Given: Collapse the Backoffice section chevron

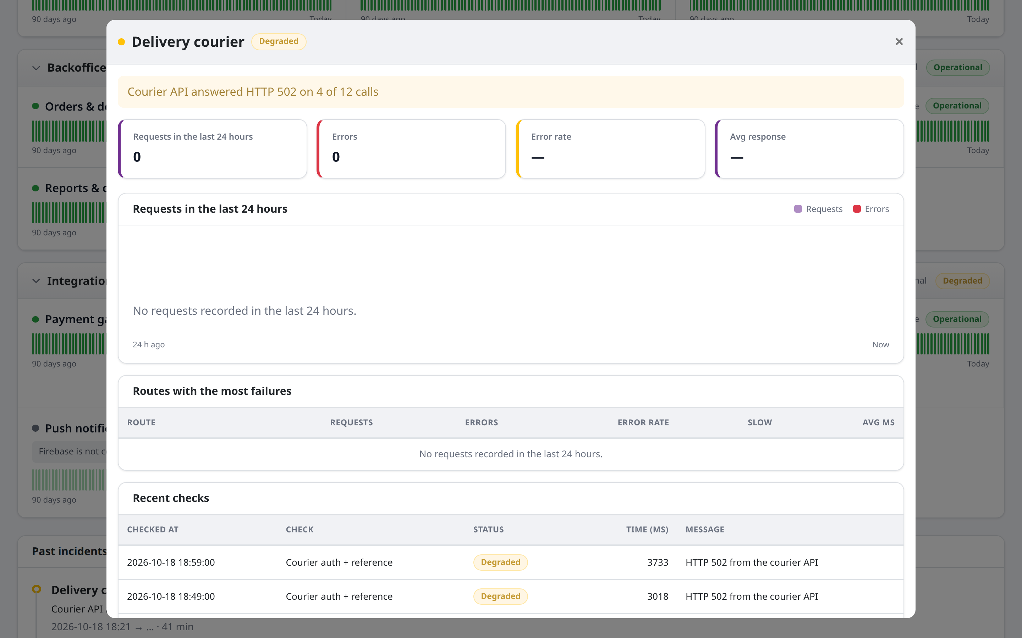Looking at the screenshot, I should 36,68.
